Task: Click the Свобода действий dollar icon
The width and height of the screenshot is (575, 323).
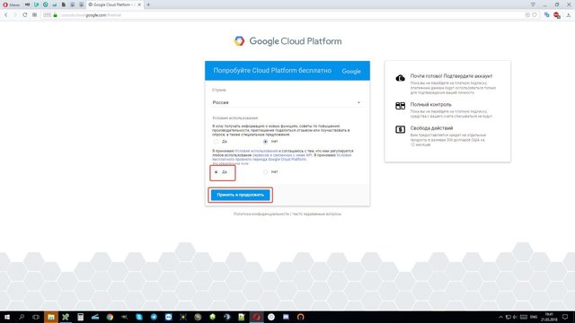Action: coord(400,129)
